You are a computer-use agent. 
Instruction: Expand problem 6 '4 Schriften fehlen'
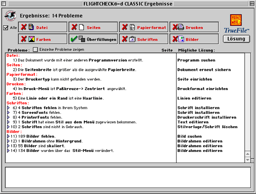(x=8, y=108)
